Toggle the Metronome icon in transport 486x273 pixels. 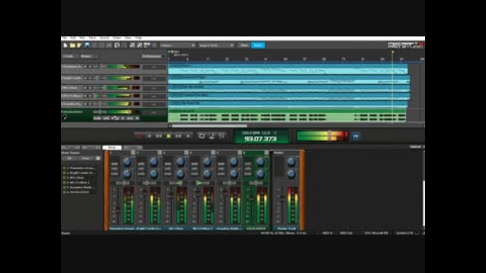[212, 136]
